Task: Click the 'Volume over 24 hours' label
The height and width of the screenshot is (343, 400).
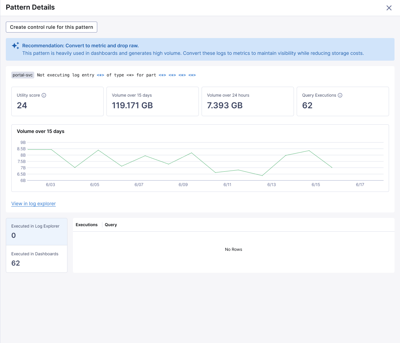Action: (x=228, y=95)
